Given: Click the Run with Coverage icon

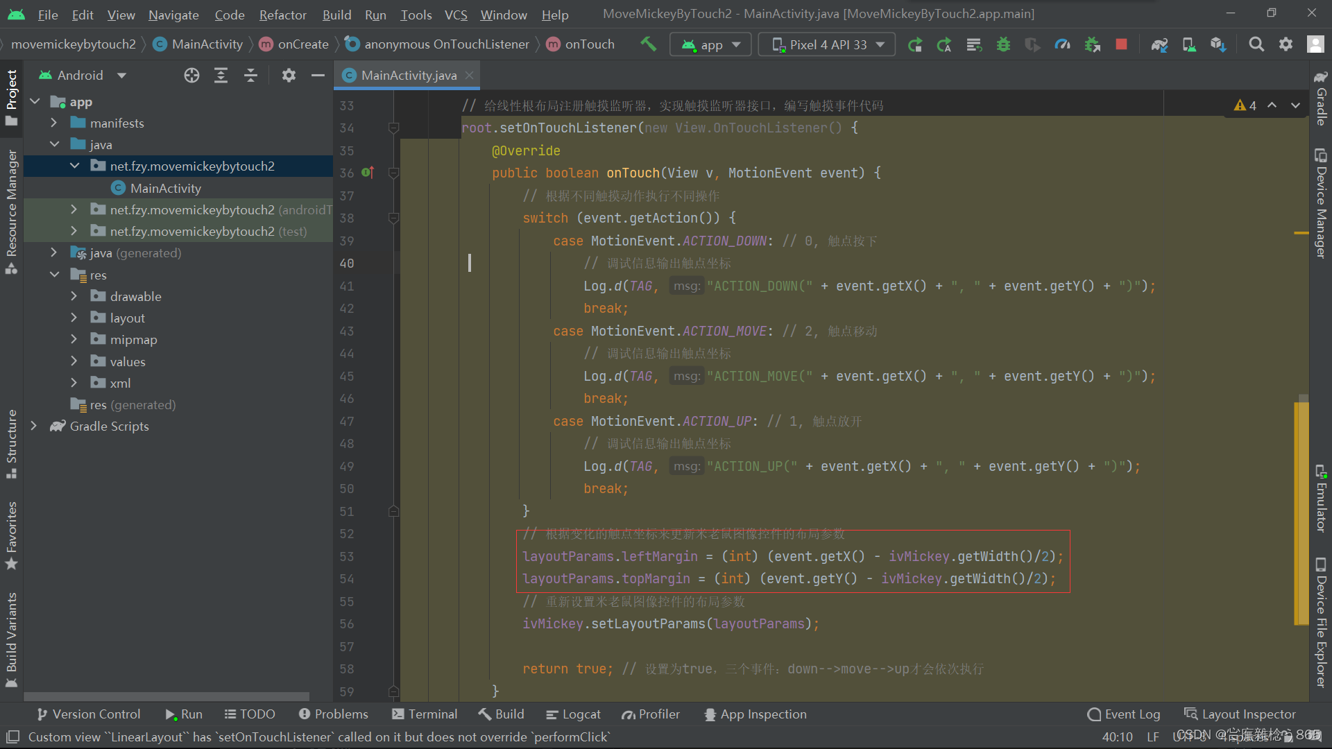Looking at the screenshot, I should [1032, 44].
